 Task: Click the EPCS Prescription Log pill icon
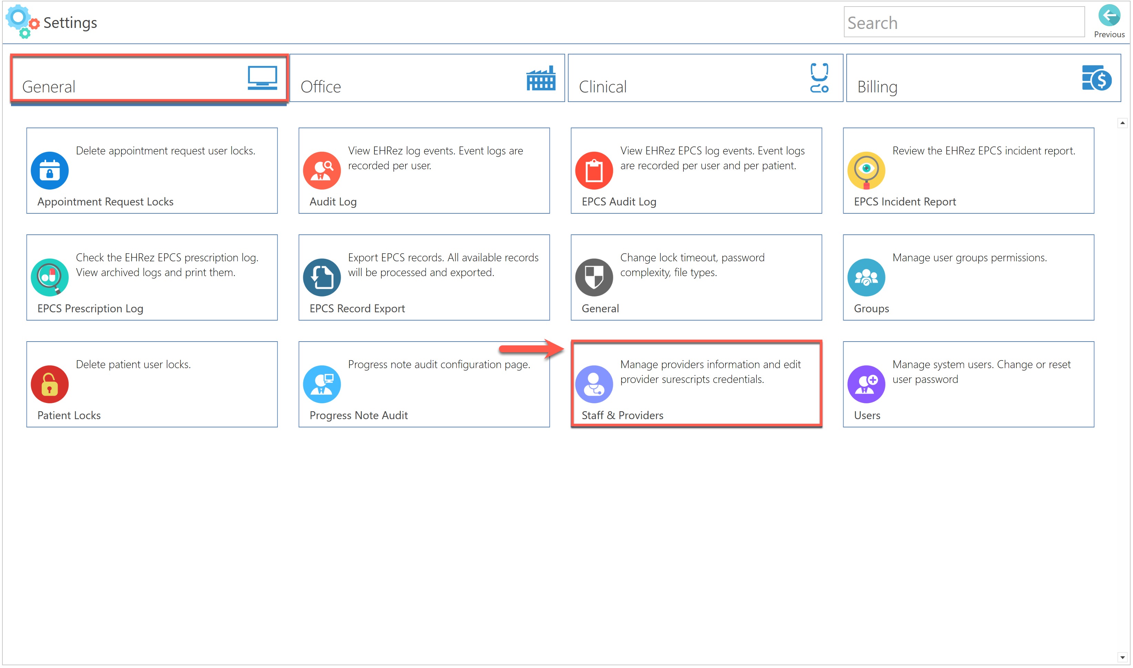50,277
